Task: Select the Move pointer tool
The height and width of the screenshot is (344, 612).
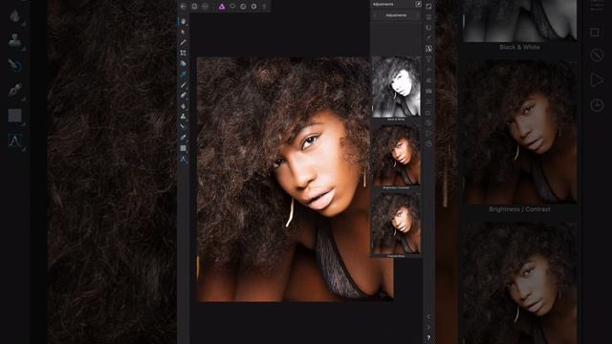Action: click(183, 32)
